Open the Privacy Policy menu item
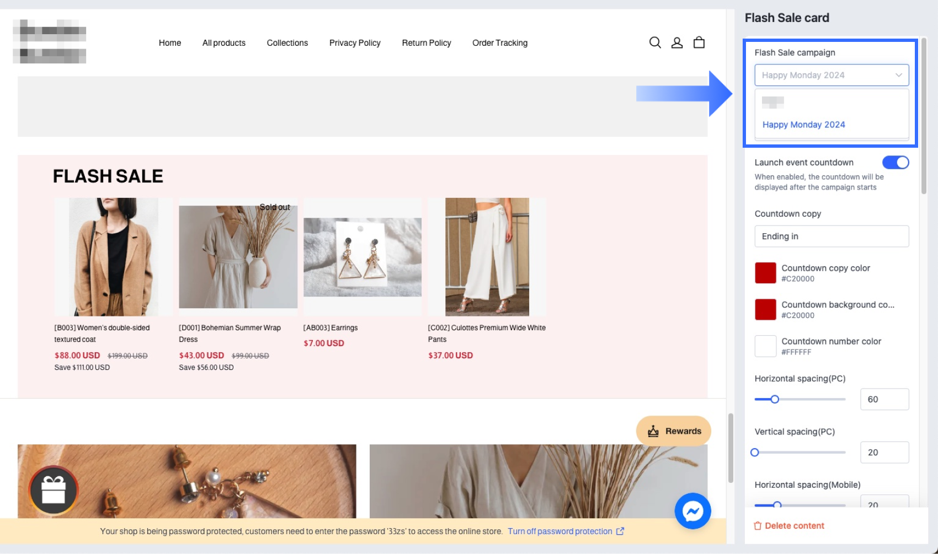 click(x=355, y=43)
